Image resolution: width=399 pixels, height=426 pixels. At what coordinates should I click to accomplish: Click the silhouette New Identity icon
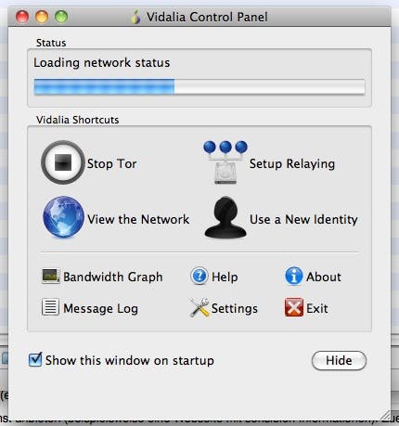click(x=225, y=217)
